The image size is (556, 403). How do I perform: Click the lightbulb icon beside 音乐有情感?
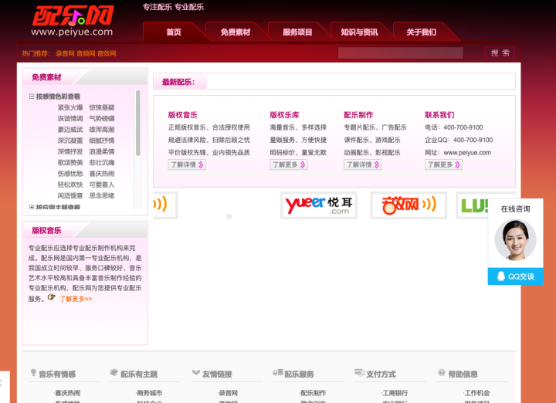click(33, 373)
